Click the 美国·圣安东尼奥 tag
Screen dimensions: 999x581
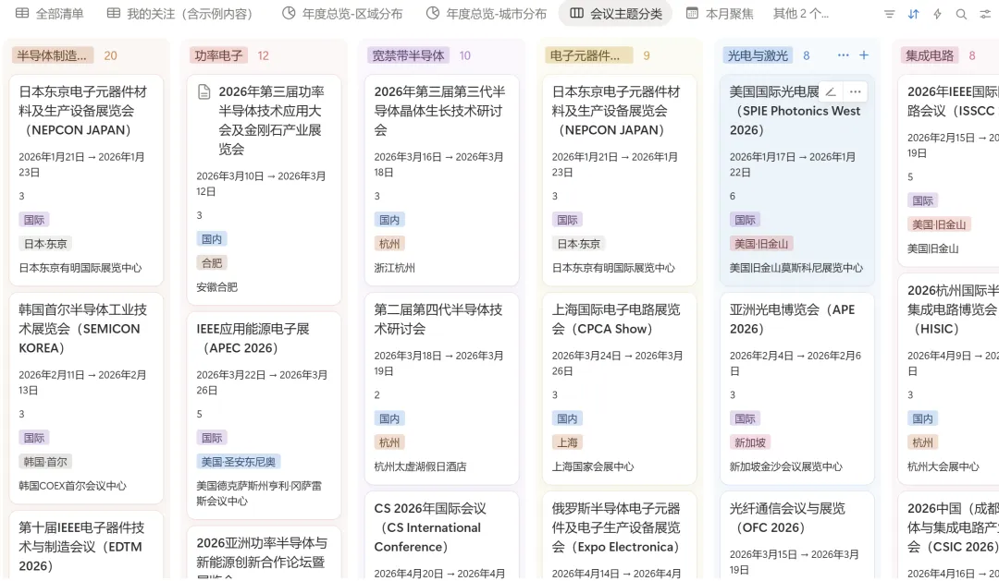pyautogui.click(x=239, y=461)
